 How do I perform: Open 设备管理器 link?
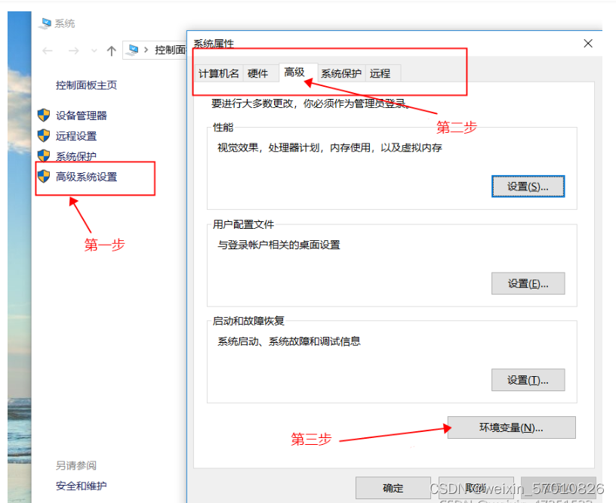(x=82, y=115)
